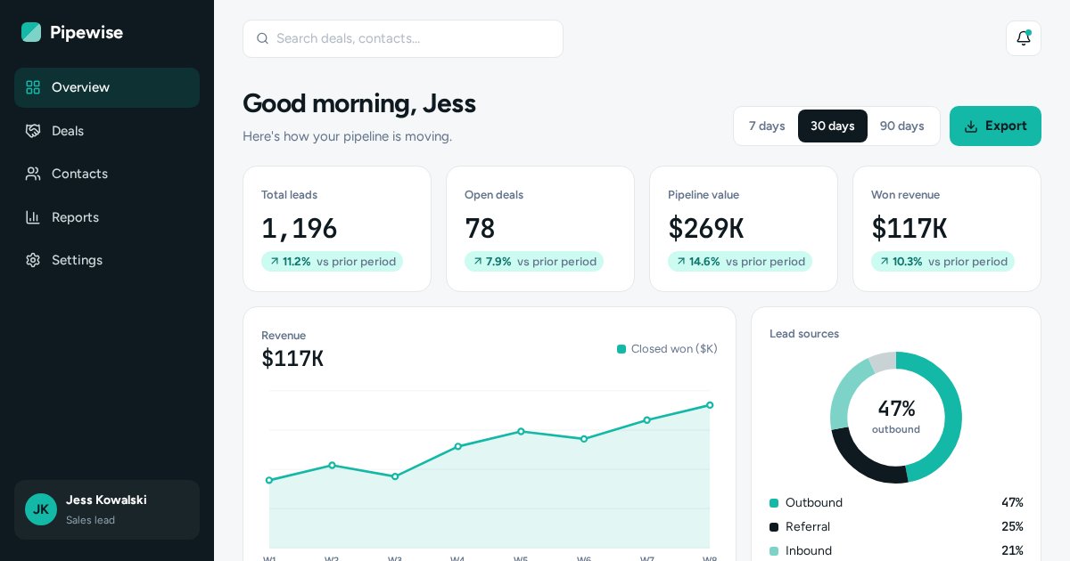Click the "47%" Outbound legend percentage
The width and height of the screenshot is (1070, 561).
(x=1012, y=503)
